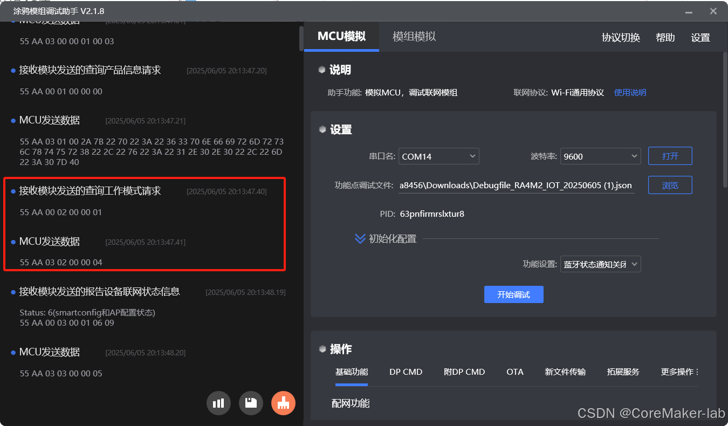Viewport: 728px width, 426px height.
Task: Select the DP CMD tab
Action: 406,372
